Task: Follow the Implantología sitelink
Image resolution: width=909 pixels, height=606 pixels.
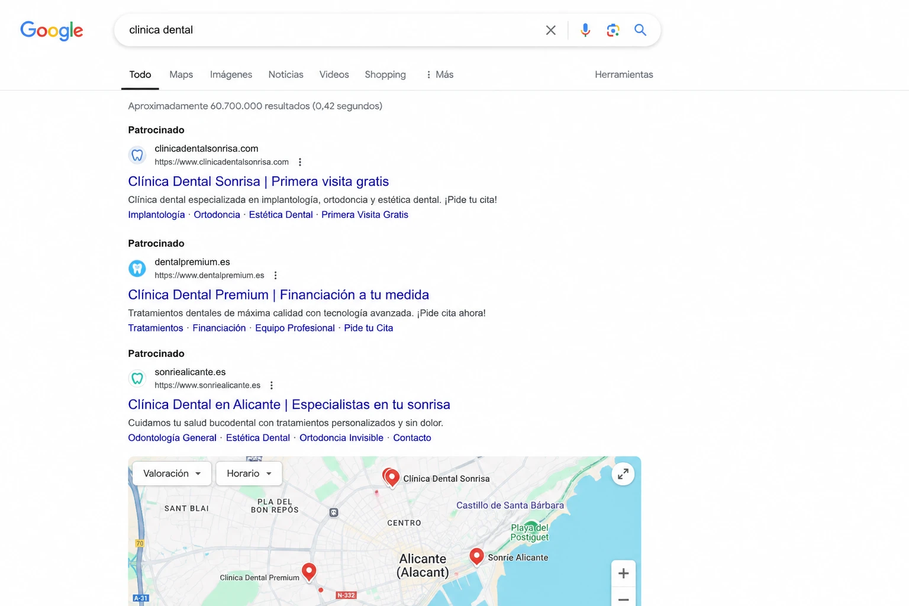Action: pyautogui.click(x=156, y=215)
